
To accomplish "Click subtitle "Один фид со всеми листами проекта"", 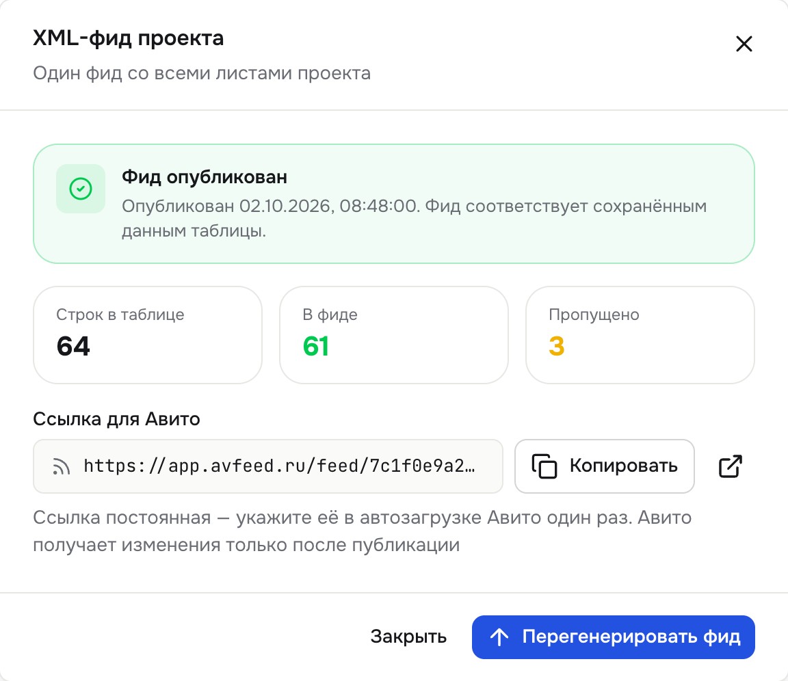I will tap(202, 73).
